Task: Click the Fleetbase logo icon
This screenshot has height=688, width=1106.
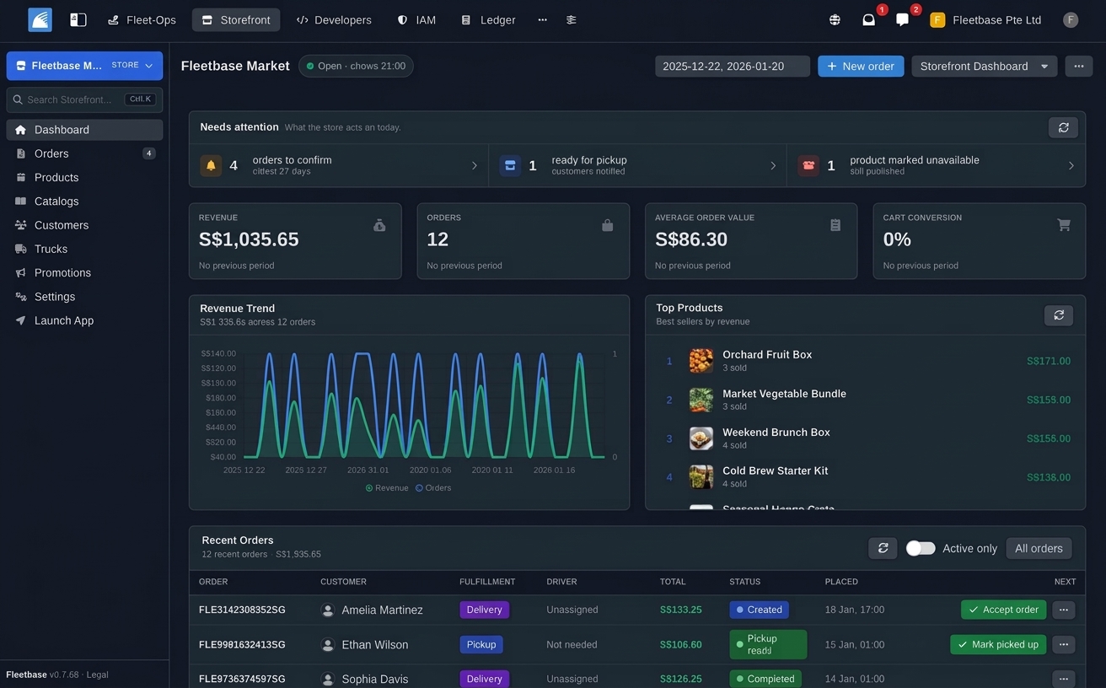Action: pyautogui.click(x=40, y=19)
